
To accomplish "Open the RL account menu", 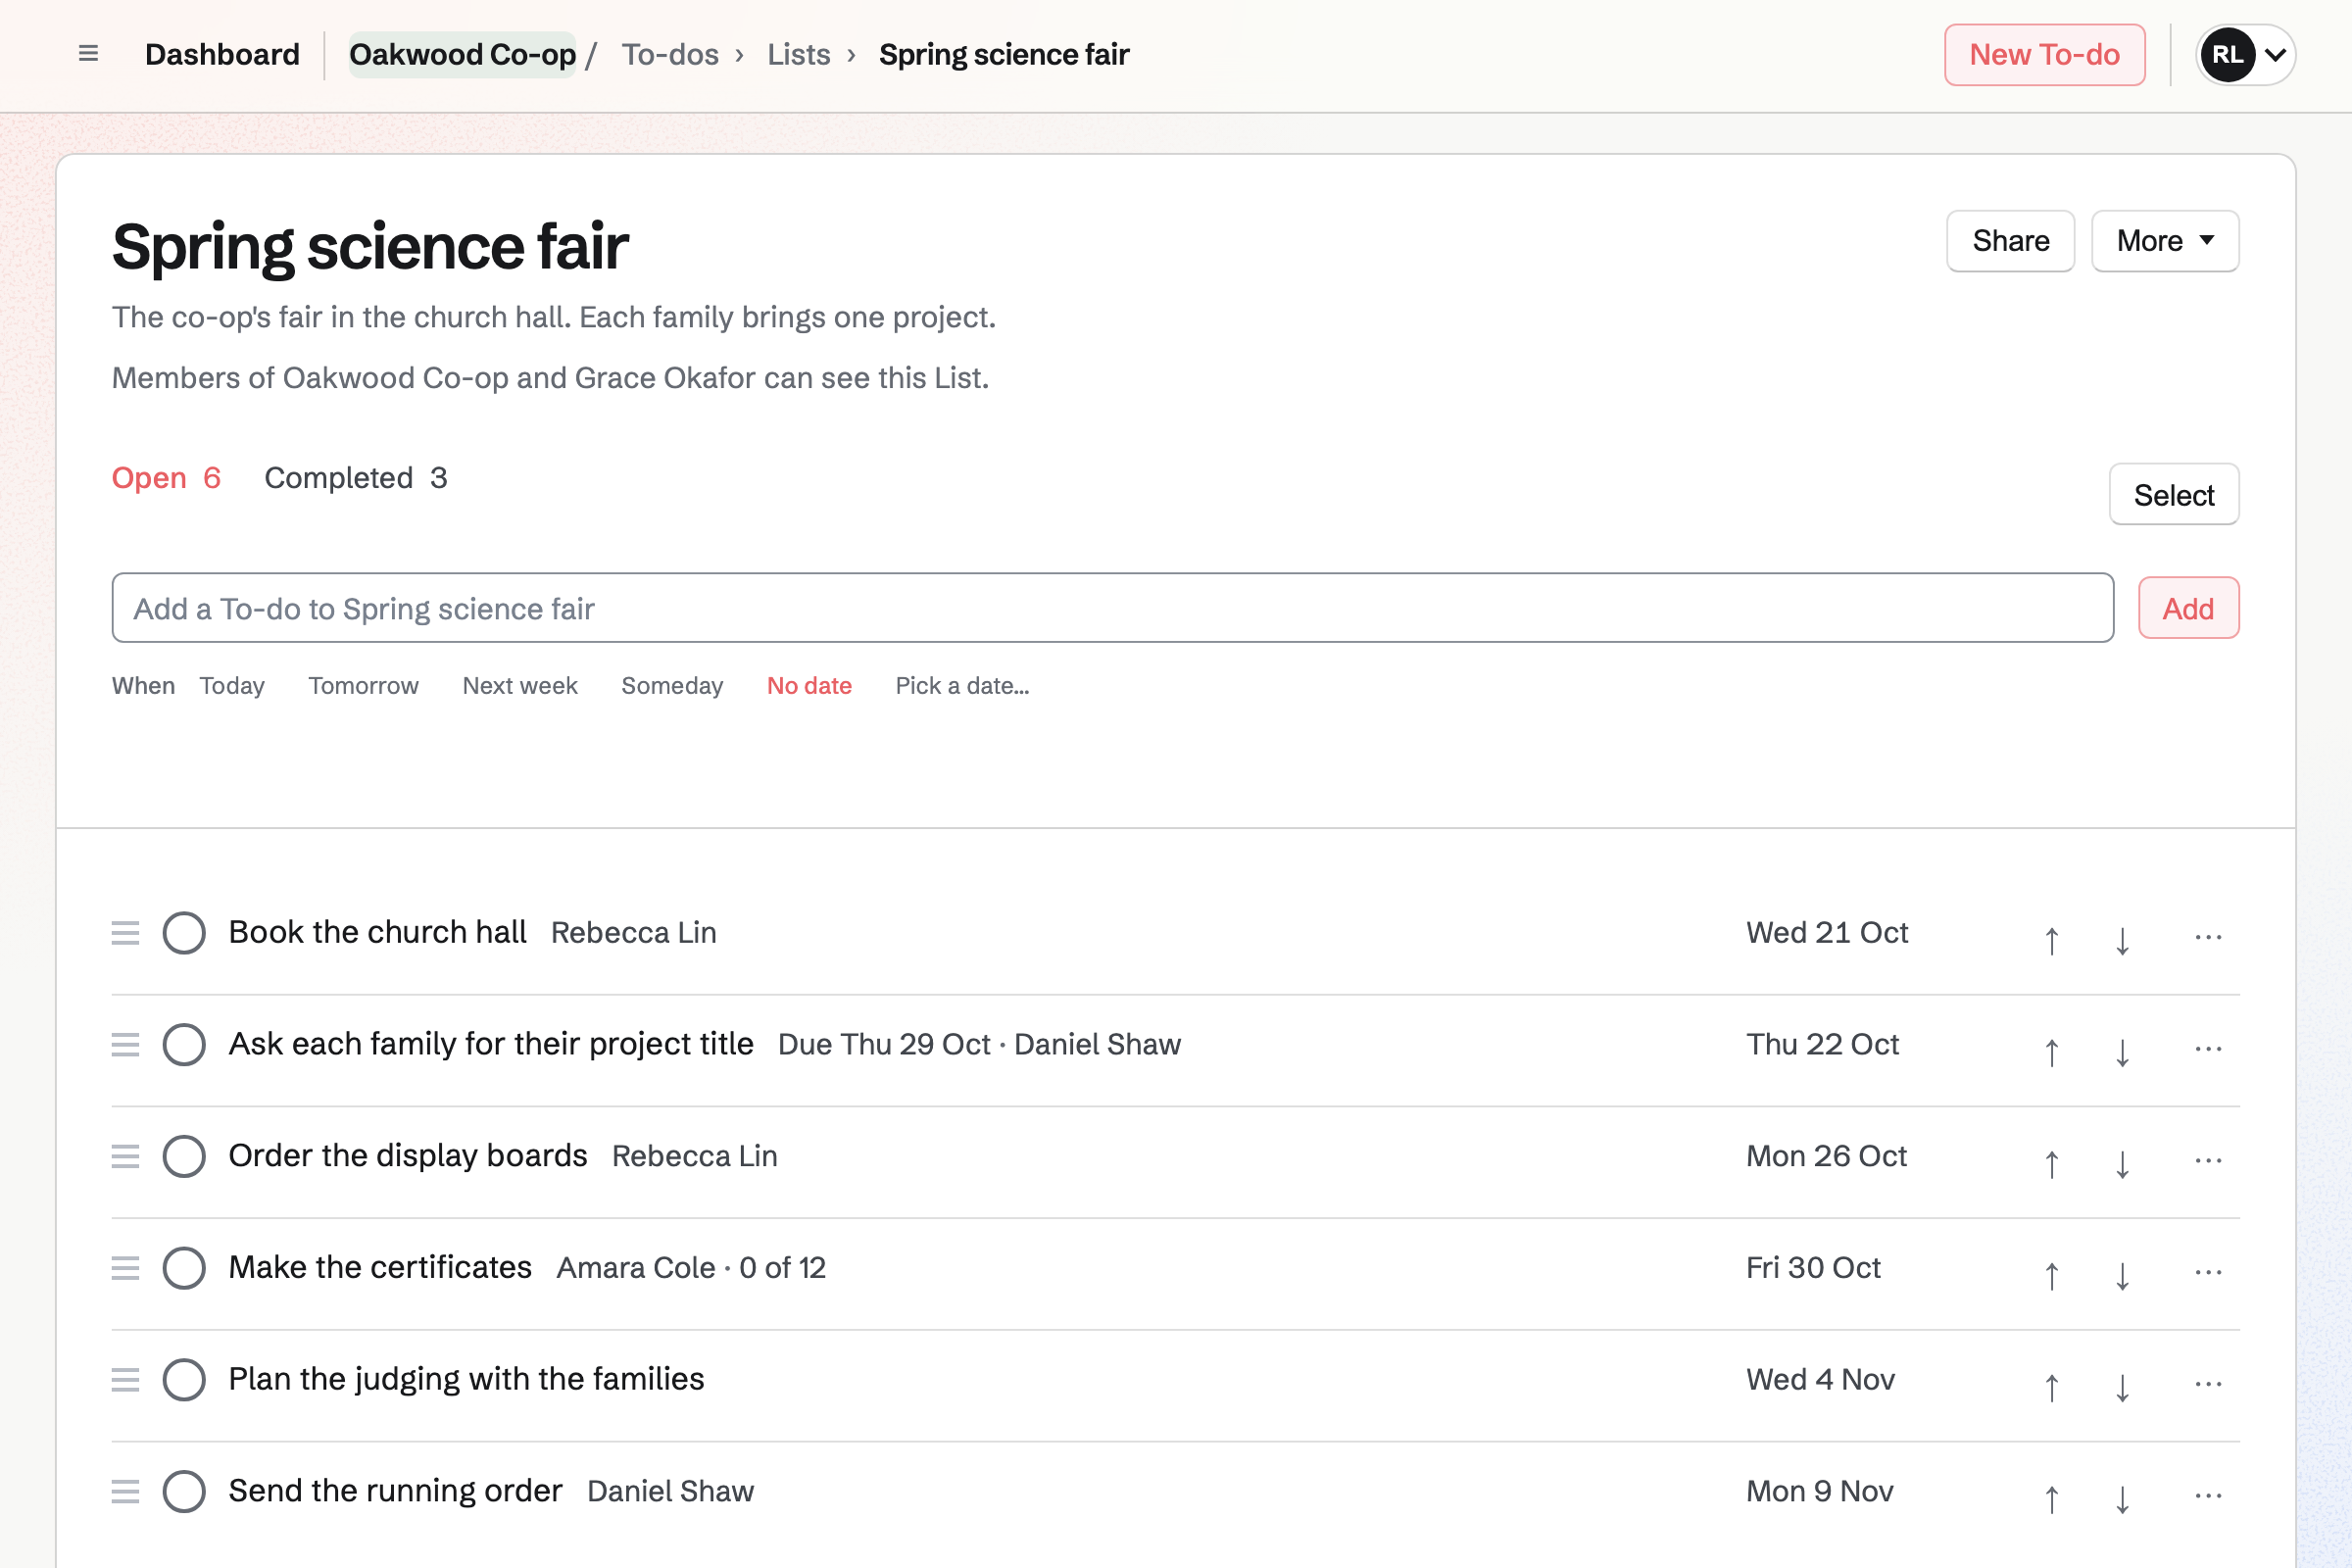I will pyautogui.click(x=2245, y=54).
